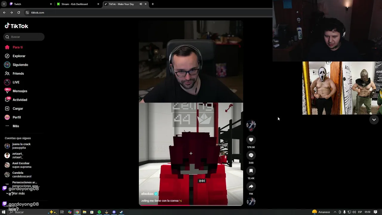382x215 pixels.
Task: Open the ESP language selector
Action: tap(360, 212)
